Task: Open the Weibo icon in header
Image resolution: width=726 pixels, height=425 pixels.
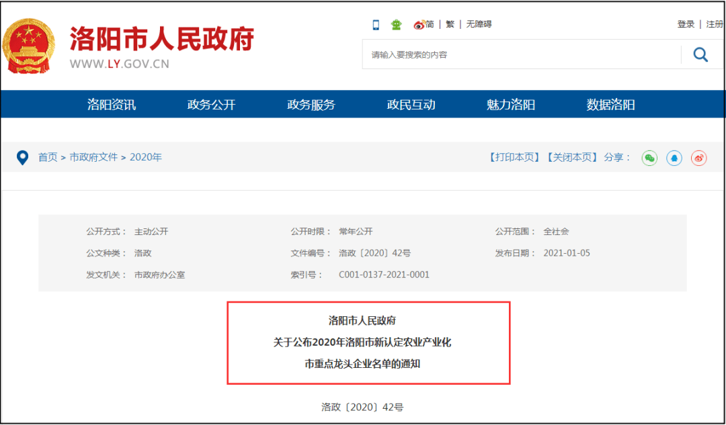Action: pos(419,25)
